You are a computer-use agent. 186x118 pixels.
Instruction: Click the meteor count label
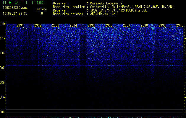point(42,9)
